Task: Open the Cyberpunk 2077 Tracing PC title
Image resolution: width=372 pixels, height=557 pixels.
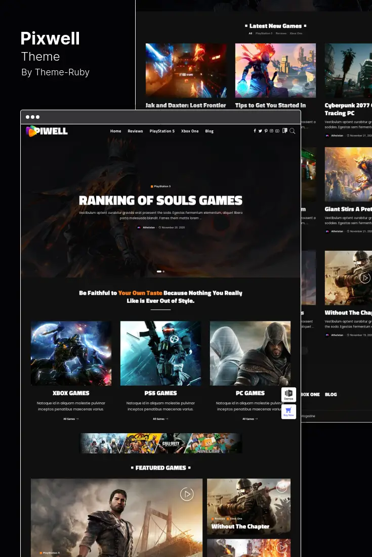Action: (348, 109)
